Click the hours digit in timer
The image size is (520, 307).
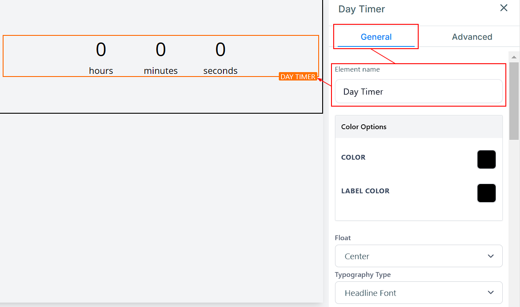tap(101, 50)
